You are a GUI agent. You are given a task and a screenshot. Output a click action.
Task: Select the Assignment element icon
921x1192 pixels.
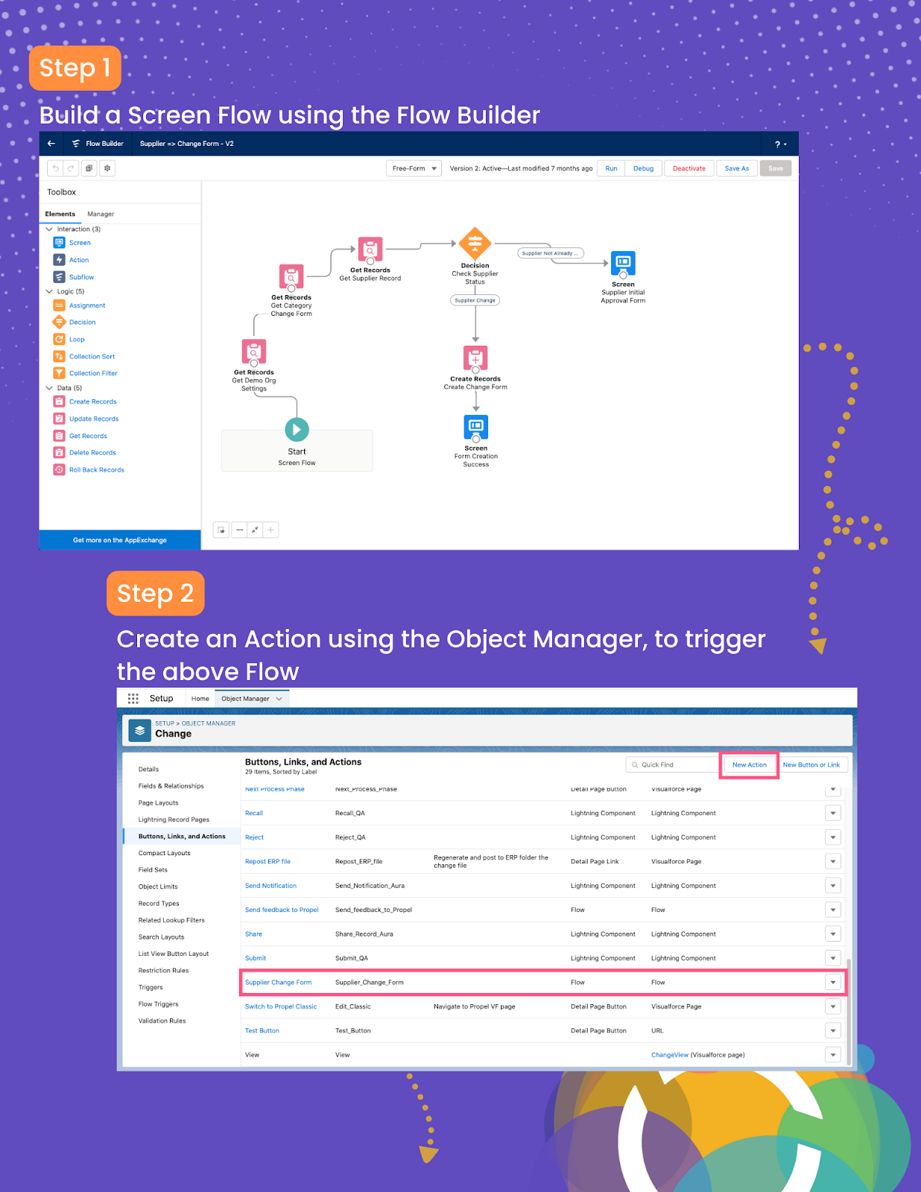click(60, 305)
